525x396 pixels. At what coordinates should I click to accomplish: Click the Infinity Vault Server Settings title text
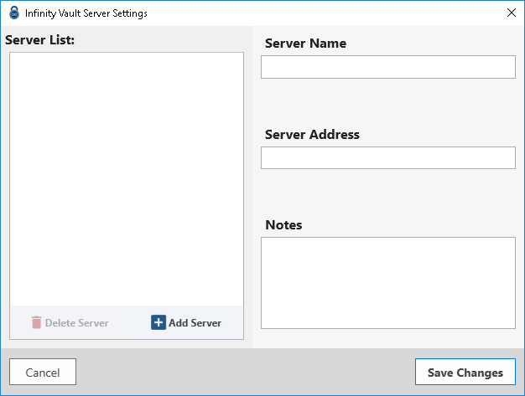tap(86, 13)
